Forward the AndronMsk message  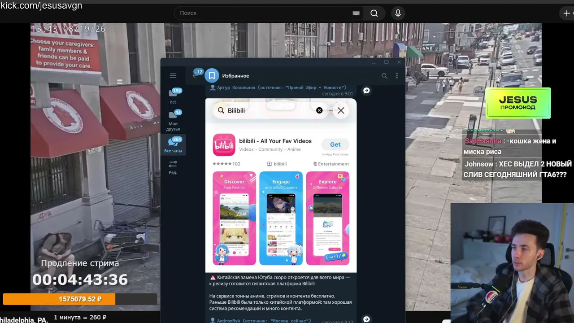pos(366,319)
